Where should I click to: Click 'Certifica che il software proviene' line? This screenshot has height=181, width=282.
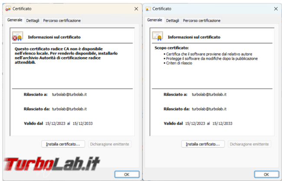pyautogui.click(x=208, y=54)
